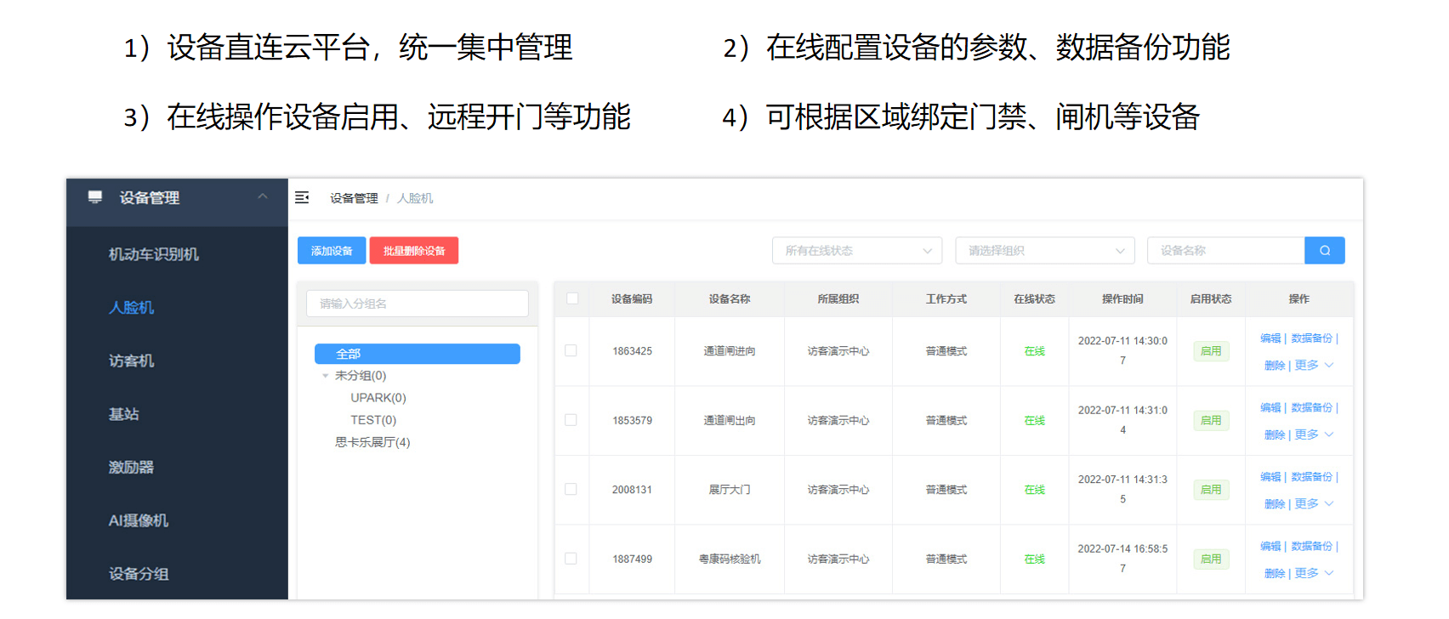Click the red 批量删除设备 button
Screen dimensions: 1449x619
pyautogui.click(x=413, y=251)
